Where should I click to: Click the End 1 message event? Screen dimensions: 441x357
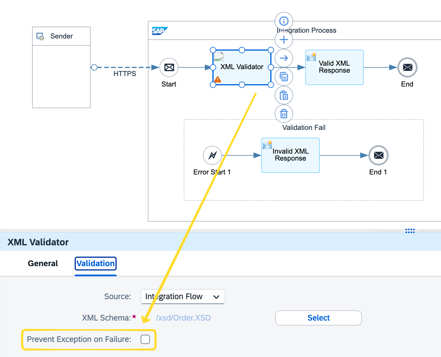pos(378,155)
